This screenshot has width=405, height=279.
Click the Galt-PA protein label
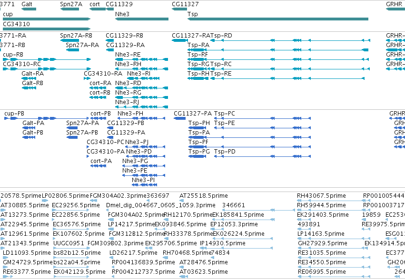point(33,123)
